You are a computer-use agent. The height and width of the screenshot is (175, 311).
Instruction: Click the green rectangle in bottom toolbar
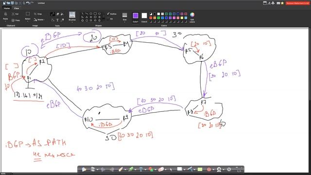point(200,169)
